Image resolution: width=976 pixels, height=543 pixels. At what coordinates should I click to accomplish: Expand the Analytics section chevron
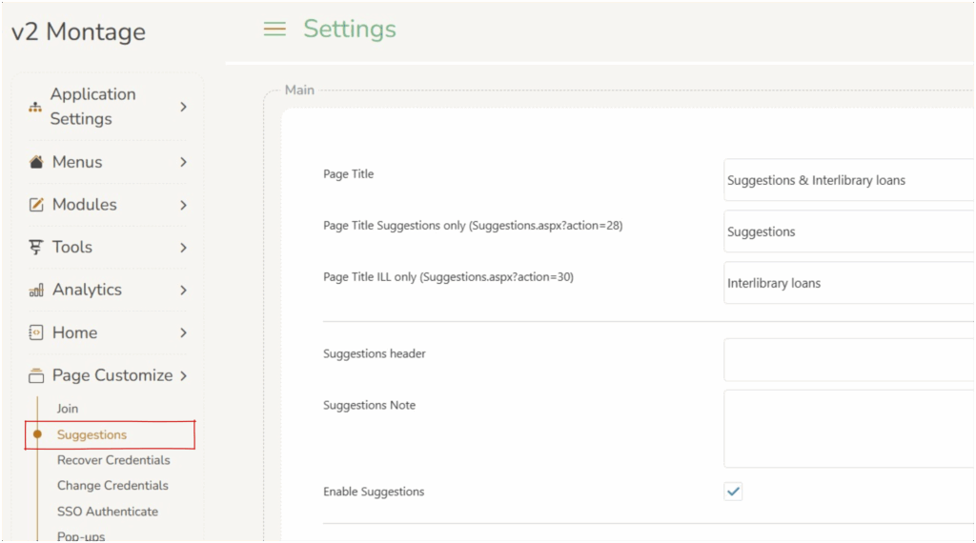(183, 291)
